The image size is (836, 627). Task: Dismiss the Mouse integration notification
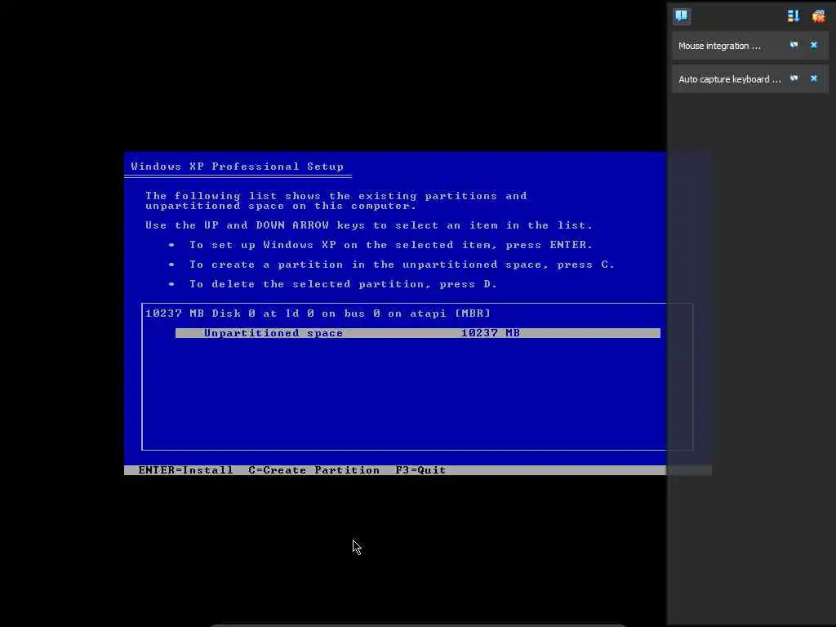[x=814, y=46]
